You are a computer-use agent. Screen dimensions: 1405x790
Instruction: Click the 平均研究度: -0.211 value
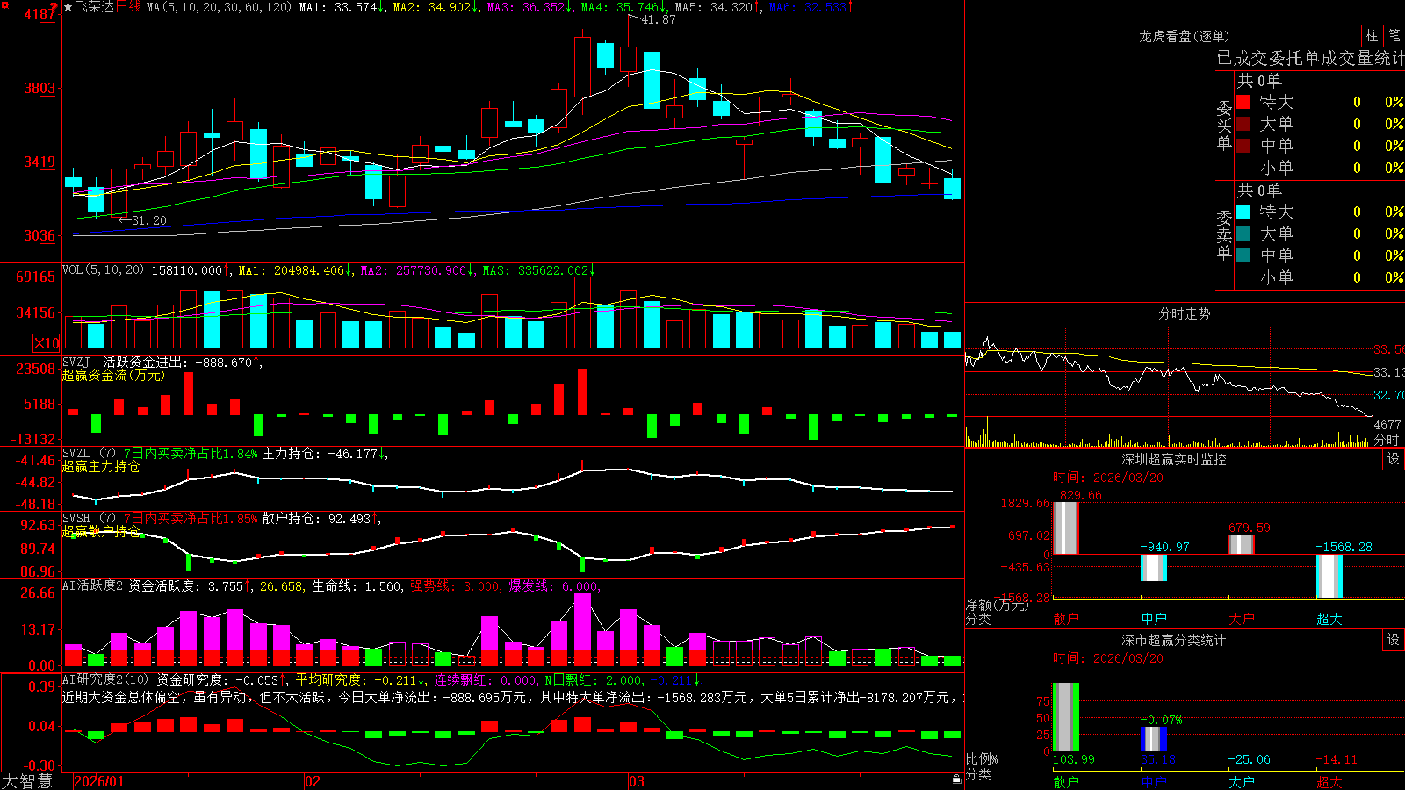pos(355,679)
